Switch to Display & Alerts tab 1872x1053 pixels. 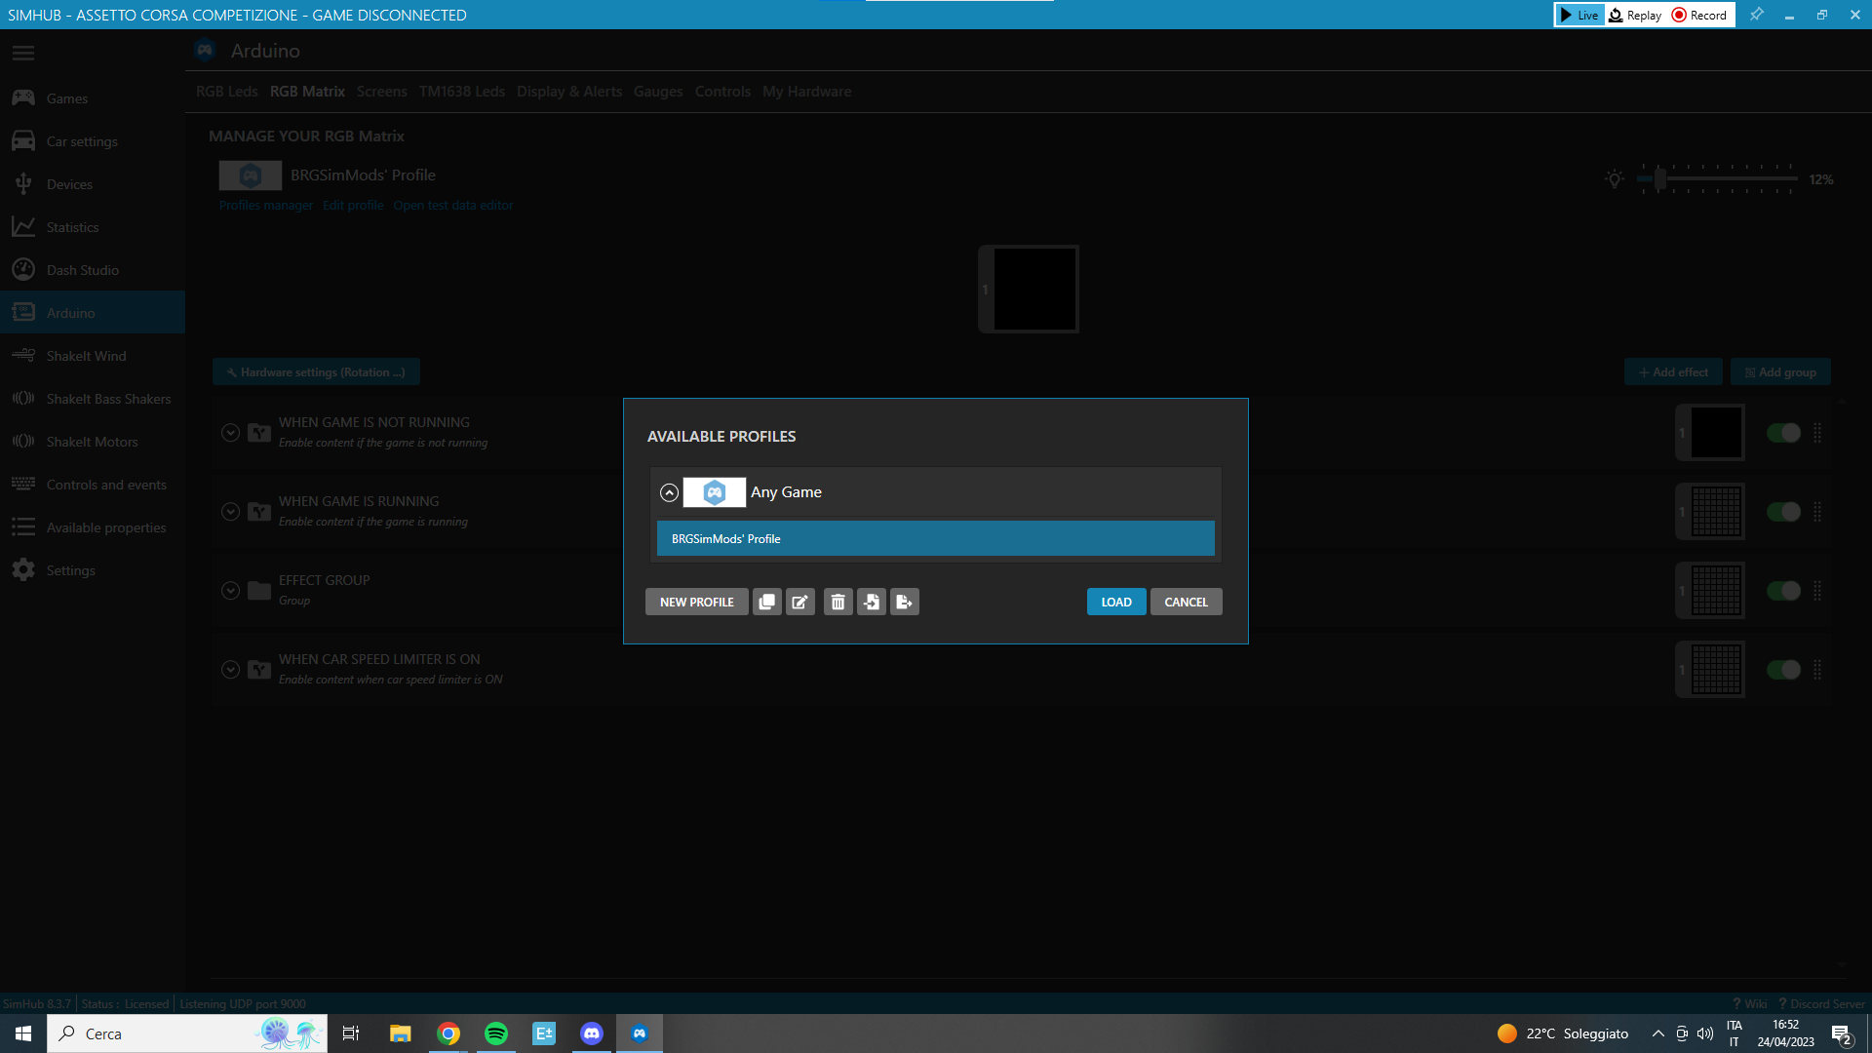tap(569, 92)
